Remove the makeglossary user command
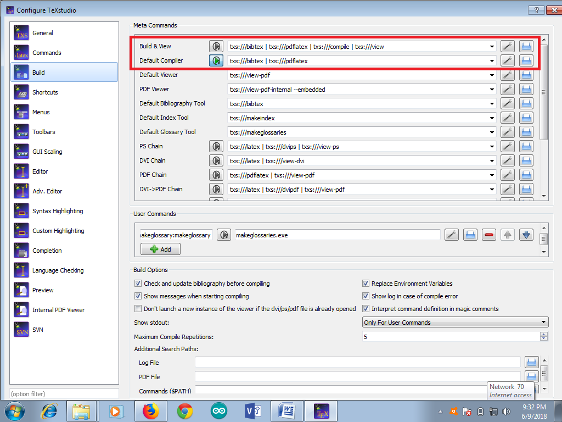Screen dimensions: 562x422 pos(489,235)
